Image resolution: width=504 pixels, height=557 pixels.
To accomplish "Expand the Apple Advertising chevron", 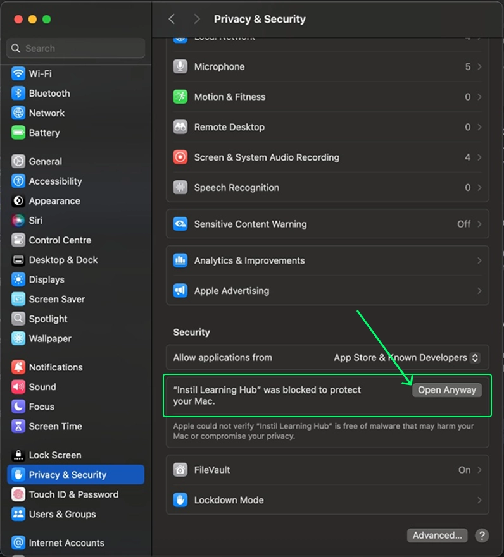I will 479,291.
